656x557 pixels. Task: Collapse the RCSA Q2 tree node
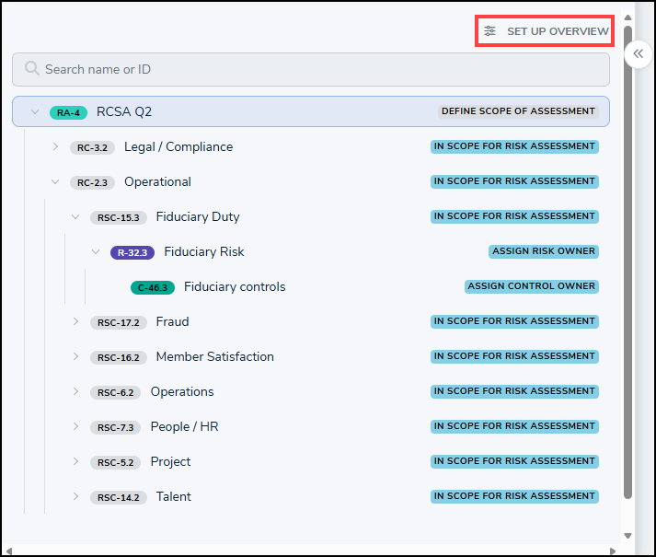point(35,111)
